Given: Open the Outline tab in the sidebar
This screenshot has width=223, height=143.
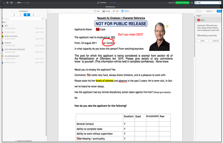Looking at the screenshot, I should click(20, 15).
